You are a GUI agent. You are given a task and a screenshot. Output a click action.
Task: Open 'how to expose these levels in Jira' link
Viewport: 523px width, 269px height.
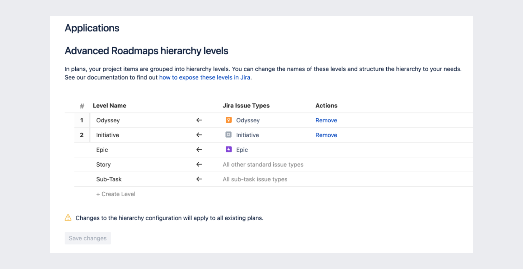(205, 77)
